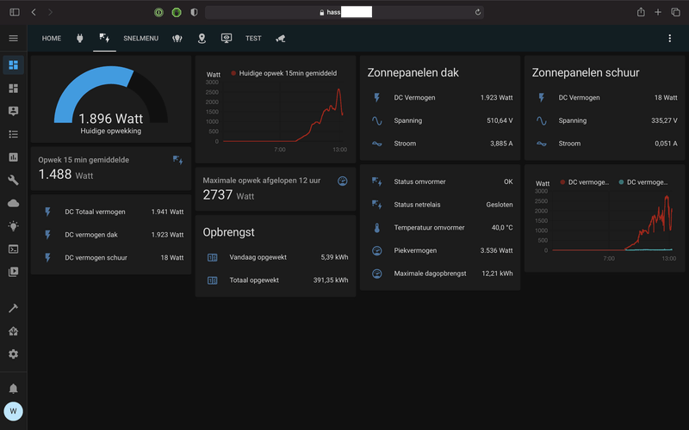Toggle red DC vermogen legend in schuur graph
The image size is (689, 430).
tap(585, 182)
